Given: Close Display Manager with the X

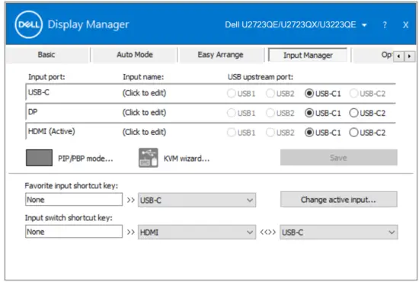Looking at the screenshot, I should point(405,25).
